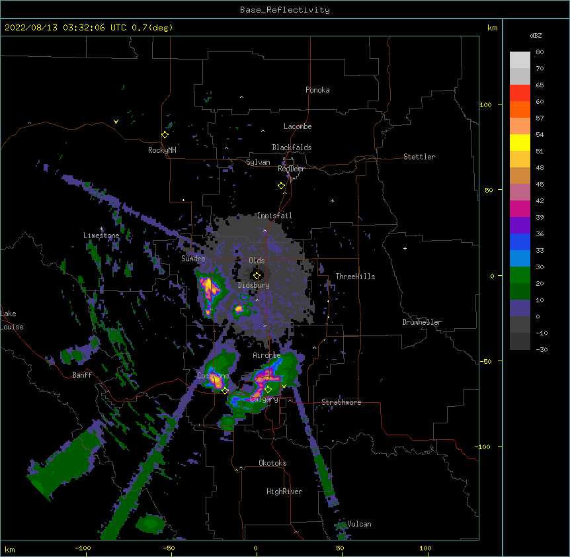Select the purple 36-39 dBZ legend swatch
The width and height of the screenshot is (570, 557).
click(x=520, y=226)
